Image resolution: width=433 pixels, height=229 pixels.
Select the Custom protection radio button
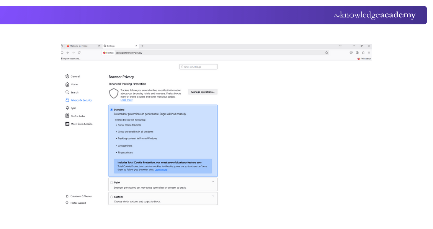click(x=111, y=197)
